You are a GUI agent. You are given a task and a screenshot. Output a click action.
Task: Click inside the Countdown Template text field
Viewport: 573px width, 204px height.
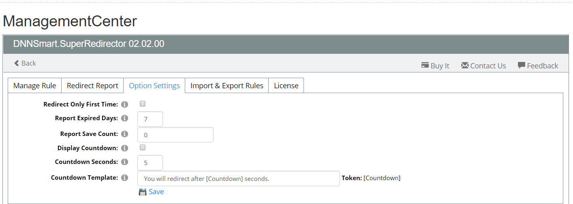(239, 178)
